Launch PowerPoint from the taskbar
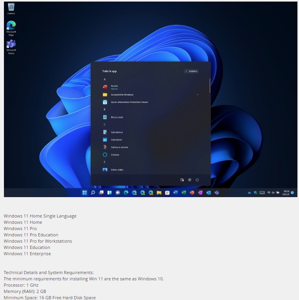 click(x=192, y=193)
